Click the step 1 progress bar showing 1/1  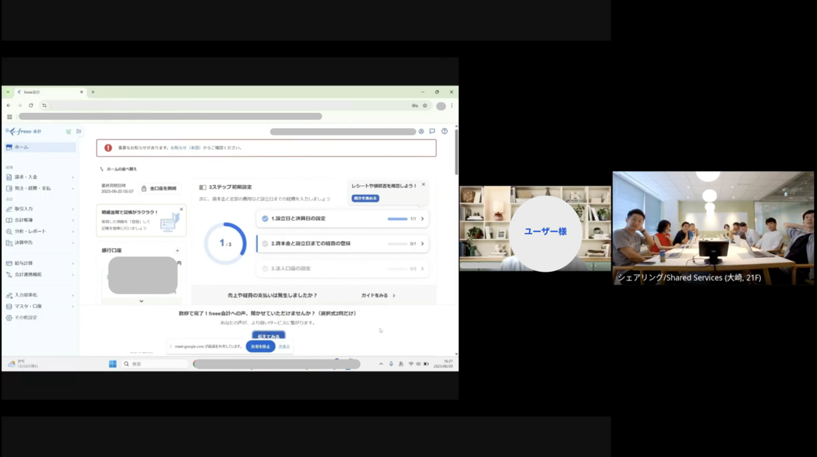point(398,219)
